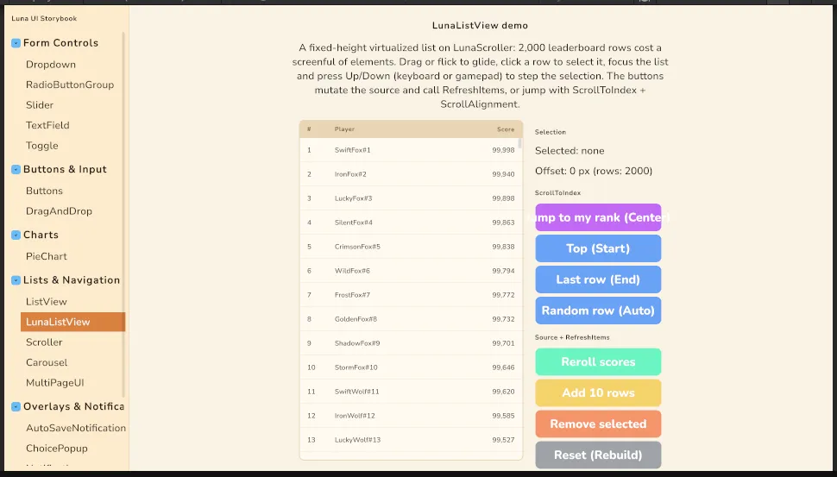Image resolution: width=837 pixels, height=477 pixels.
Task: Click the Last row (End) button
Action: (598, 279)
